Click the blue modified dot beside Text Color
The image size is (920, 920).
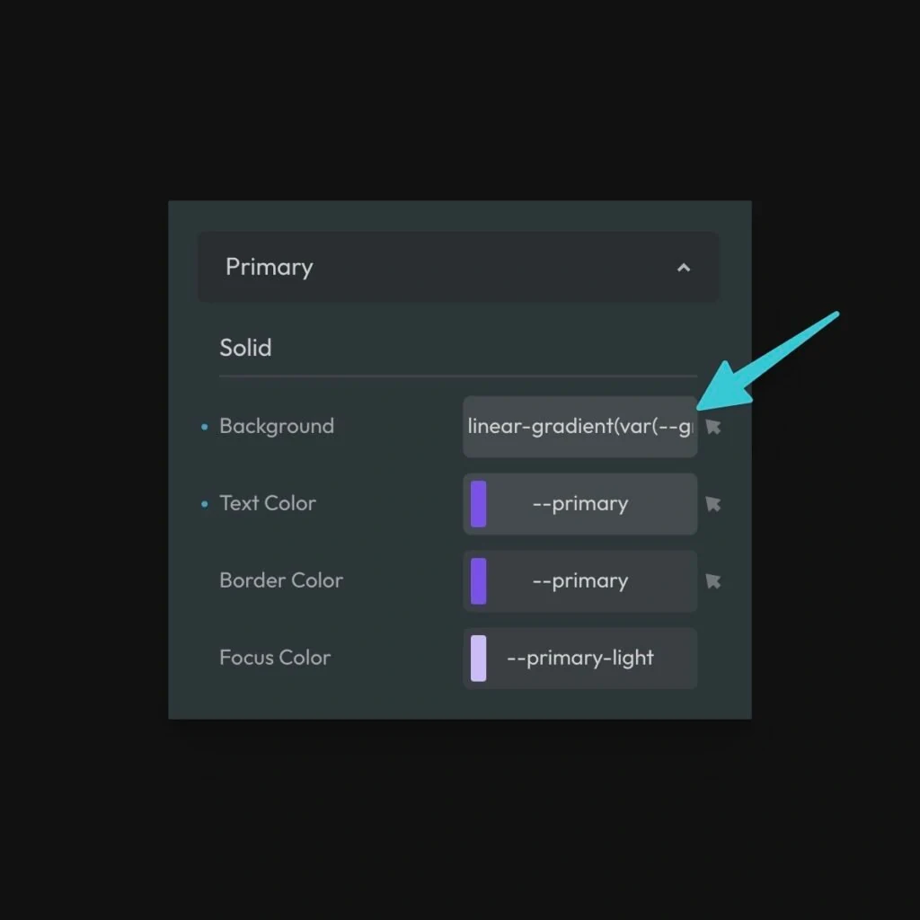coord(205,504)
